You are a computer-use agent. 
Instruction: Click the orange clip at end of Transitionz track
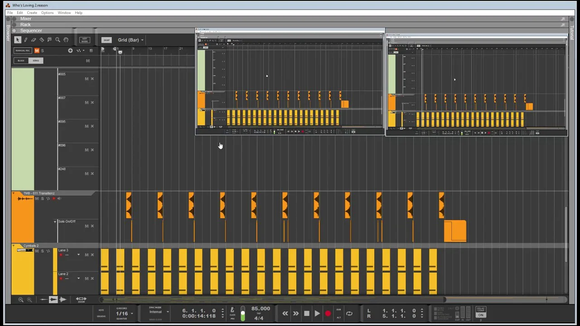tap(455, 231)
